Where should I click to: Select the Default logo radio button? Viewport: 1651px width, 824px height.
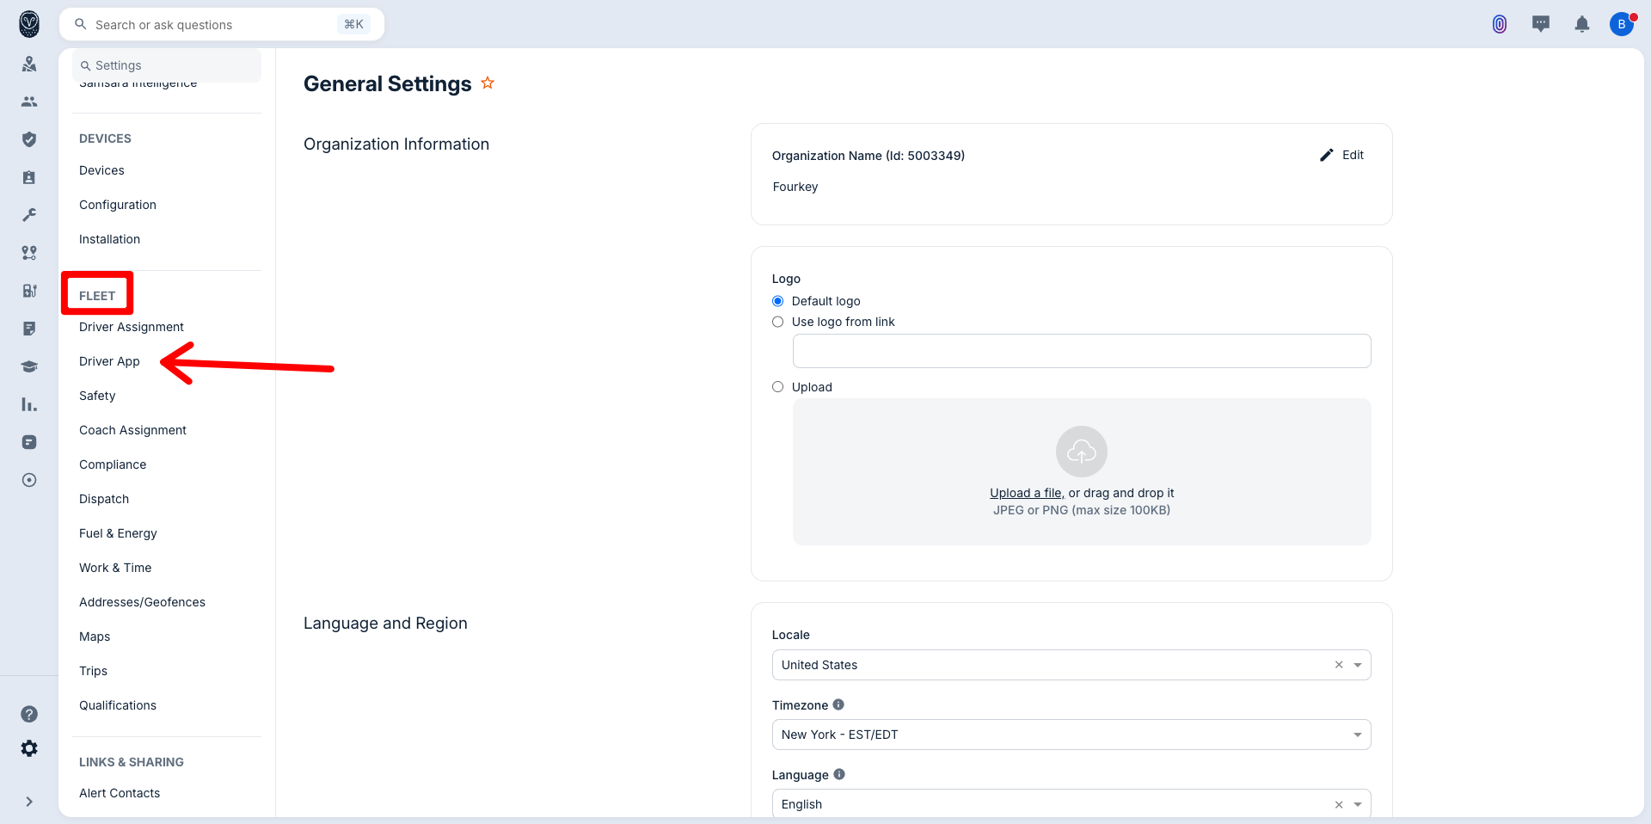click(x=778, y=301)
